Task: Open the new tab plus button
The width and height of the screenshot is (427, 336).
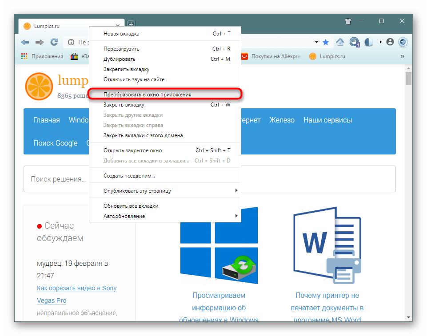Action: point(131,24)
